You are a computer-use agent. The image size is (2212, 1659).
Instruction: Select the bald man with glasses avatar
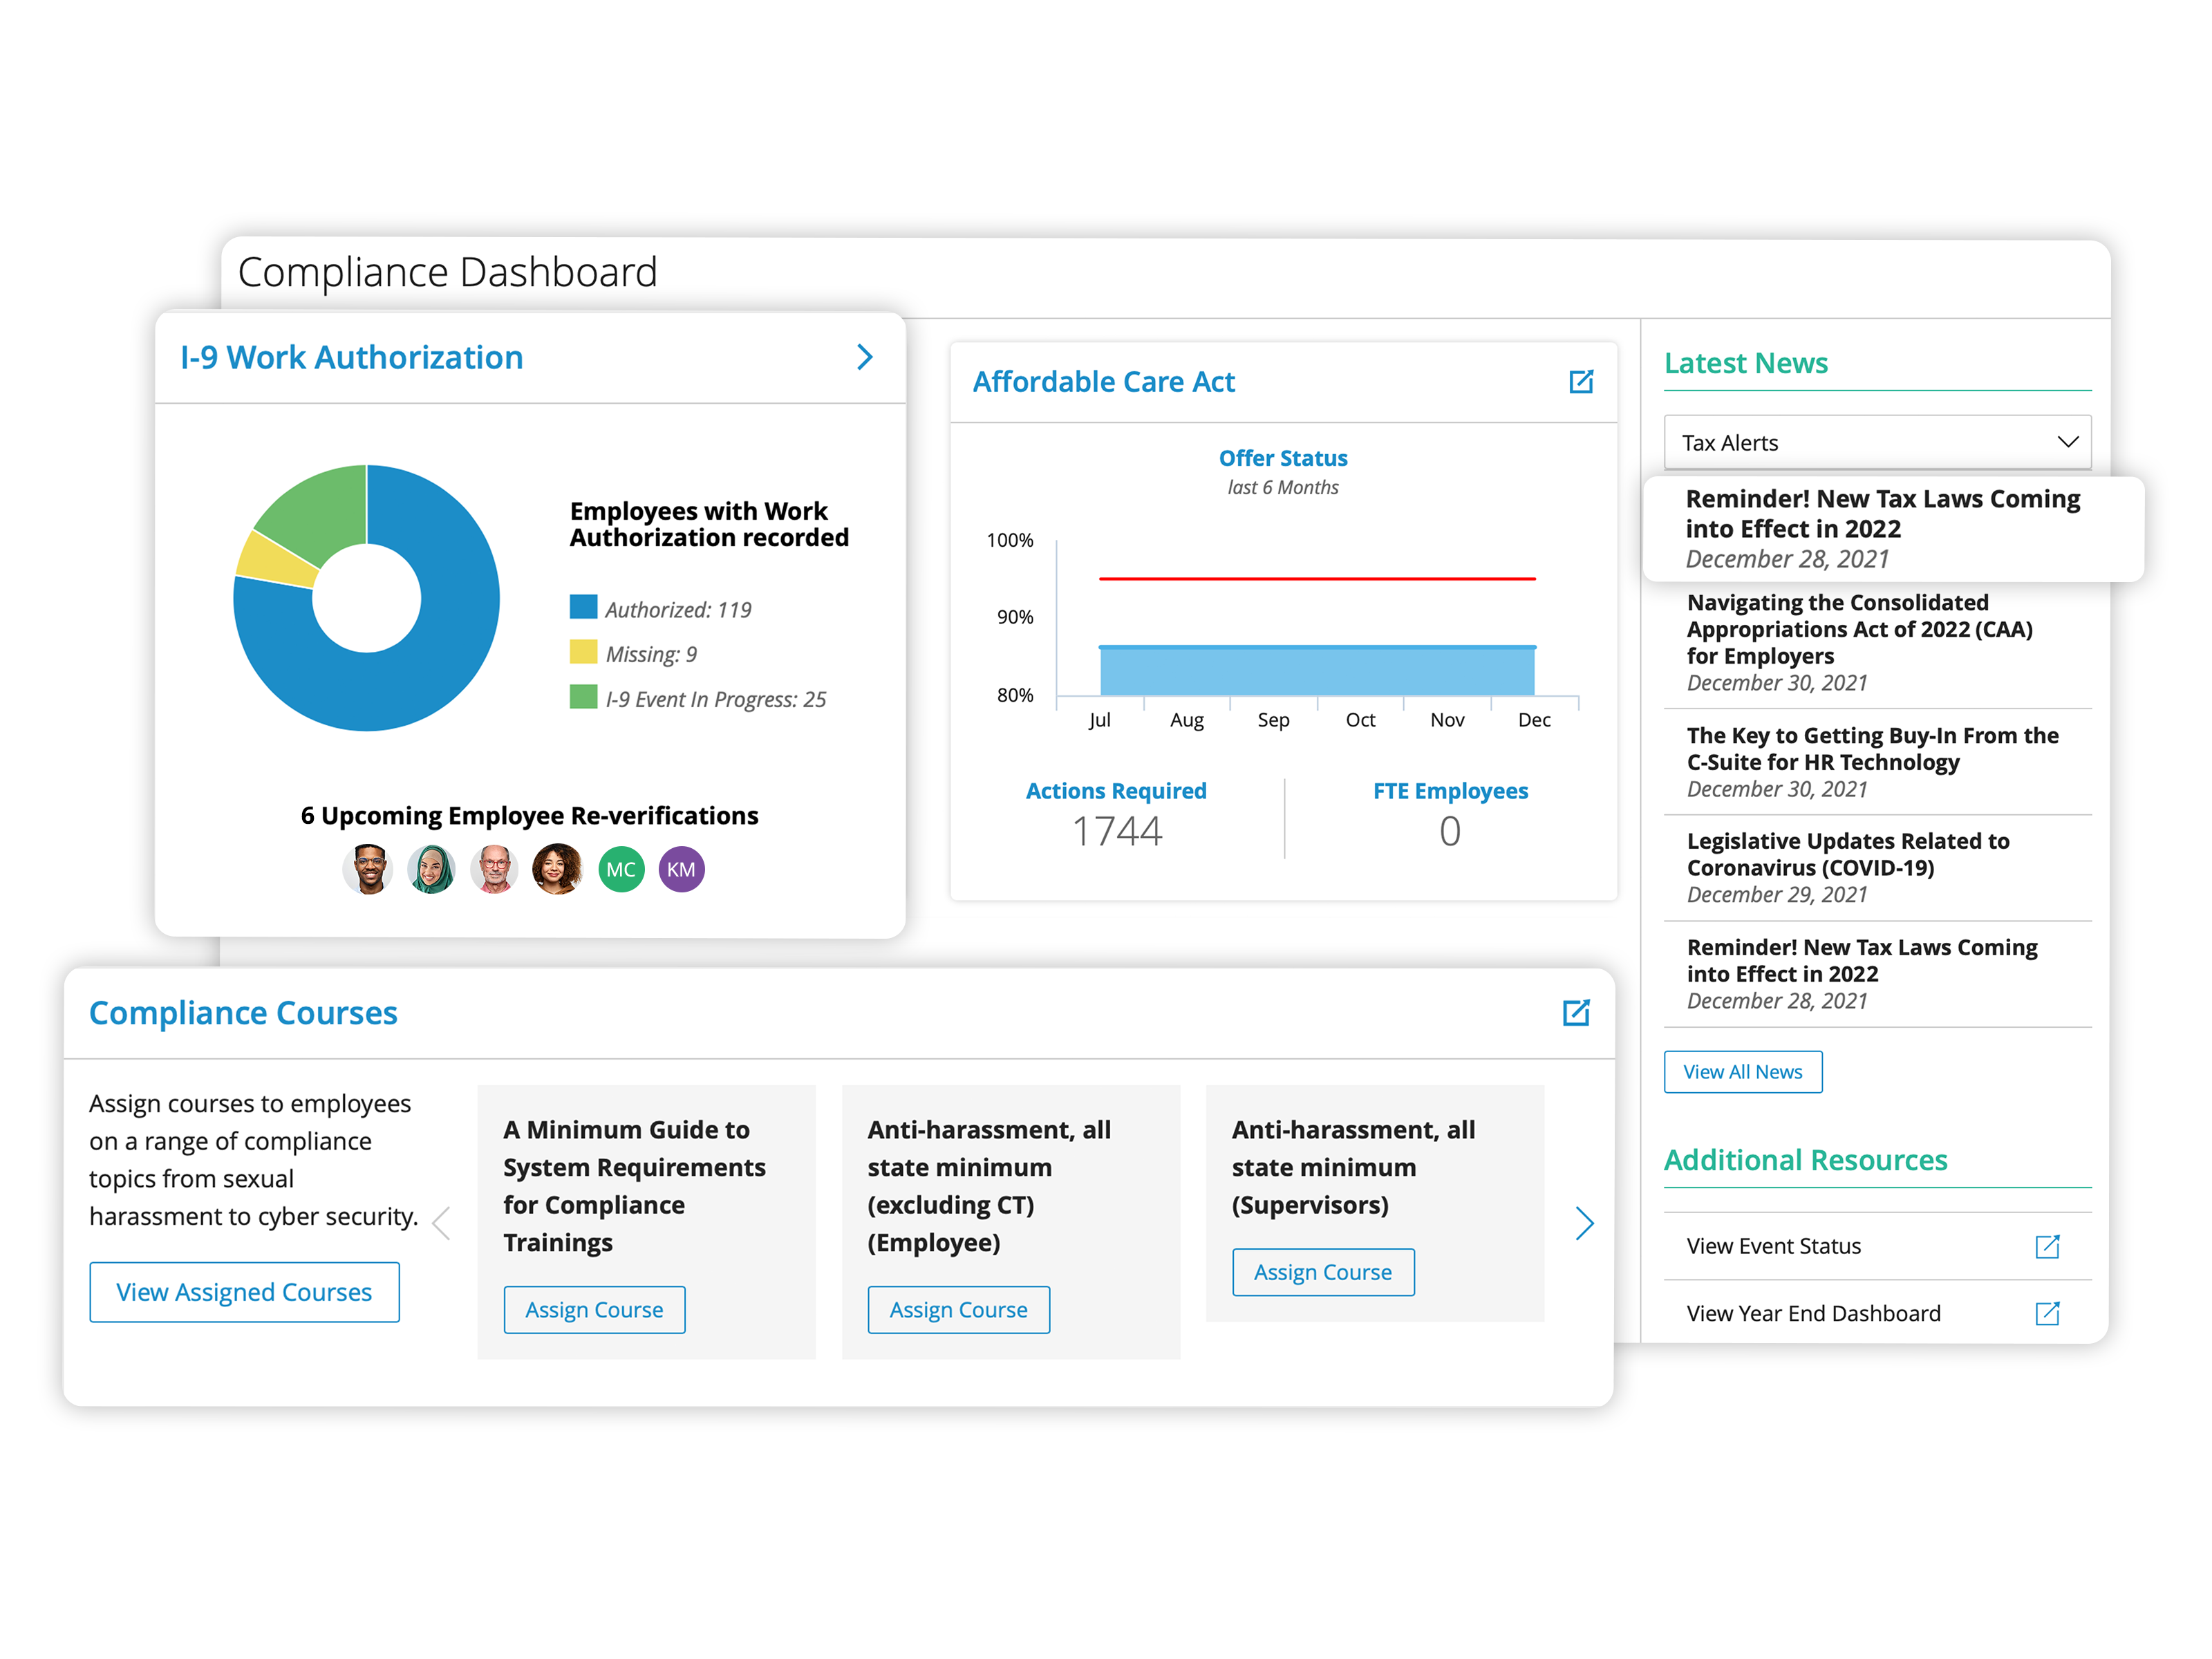coord(494,869)
